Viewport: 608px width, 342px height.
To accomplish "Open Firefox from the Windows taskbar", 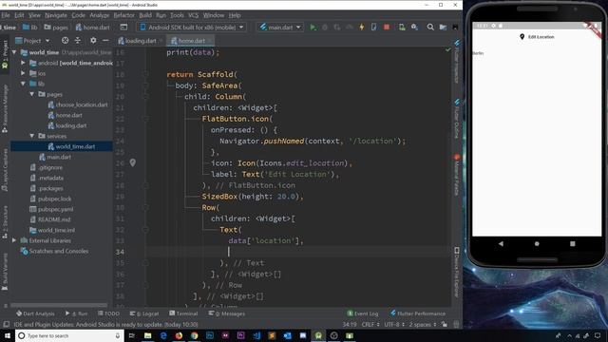I will [x=179, y=335].
